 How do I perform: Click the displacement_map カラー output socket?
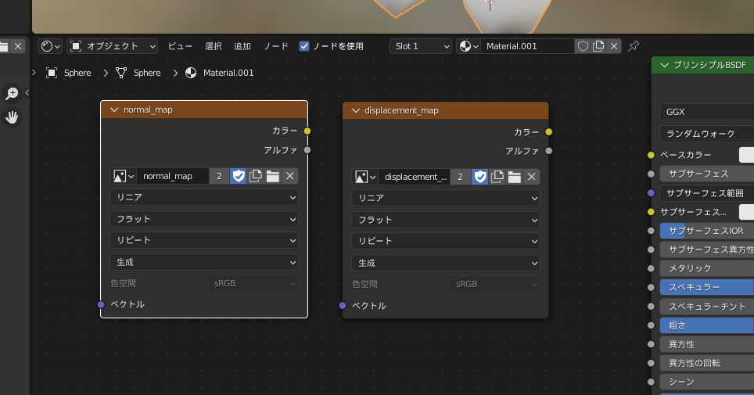[x=548, y=132]
